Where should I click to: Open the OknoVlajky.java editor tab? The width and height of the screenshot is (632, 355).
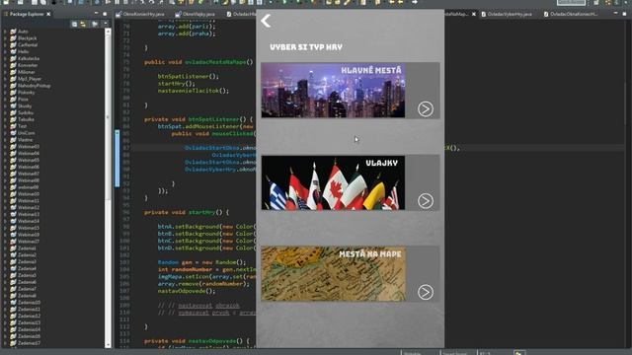pyautogui.click(x=196, y=14)
